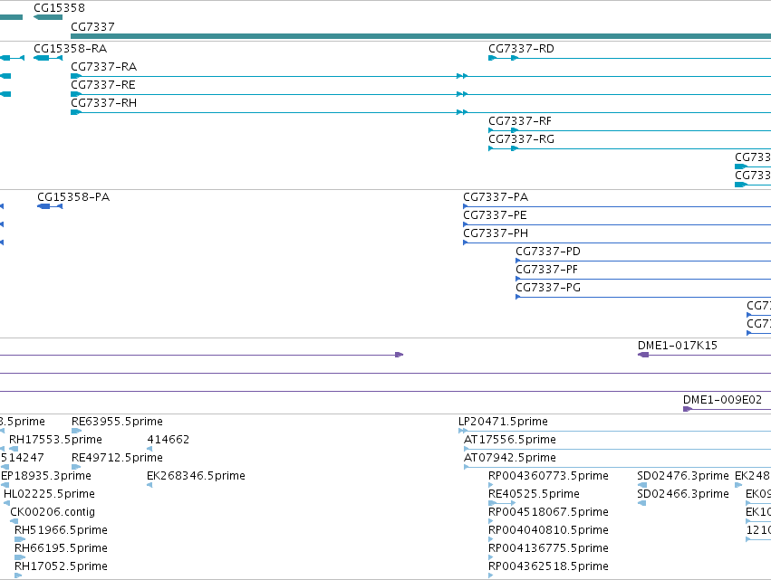This screenshot has width=771, height=580.
Task: Select the CG7337-RA transcript start exon
Action: tap(76, 76)
